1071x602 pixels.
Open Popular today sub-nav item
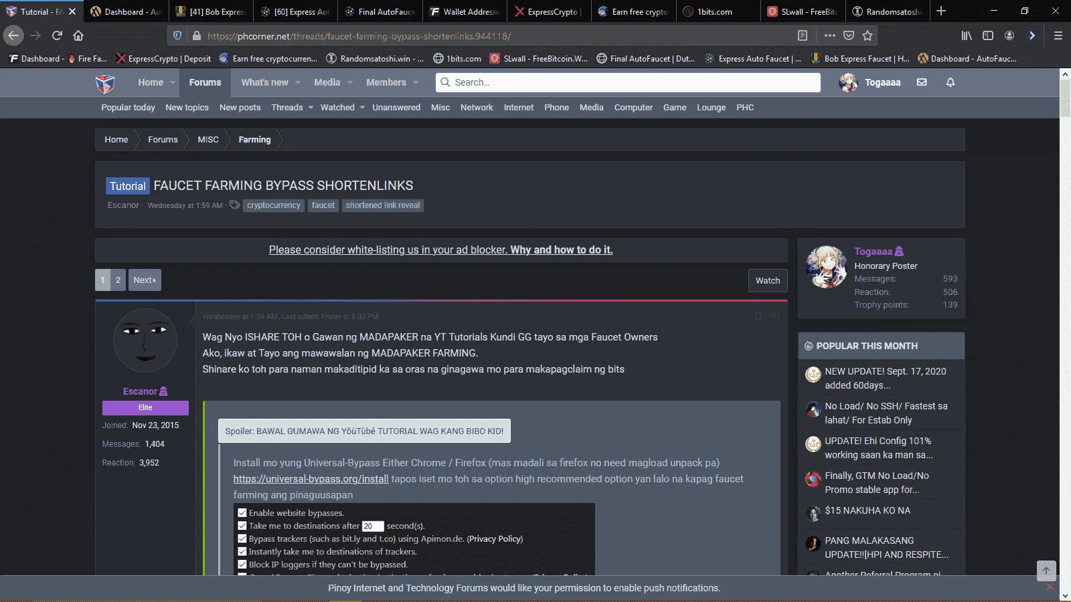[128, 107]
